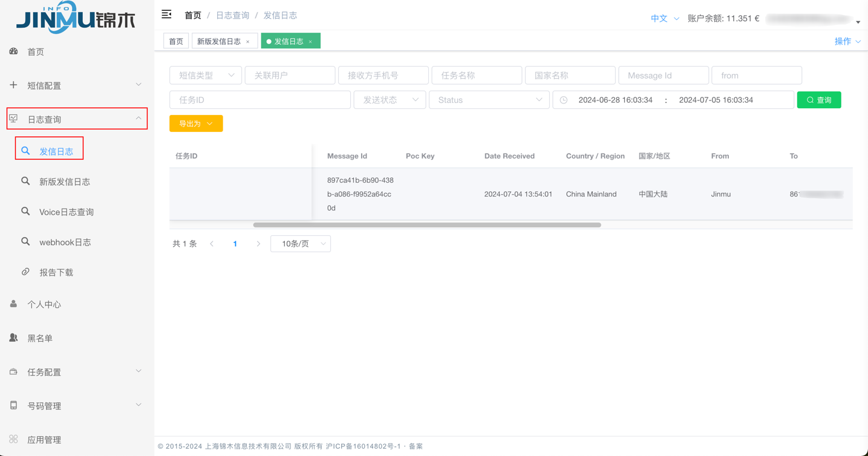The height and width of the screenshot is (456, 868).
Task: Open Voice日志查询 in the sidebar
Action: point(67,212)
